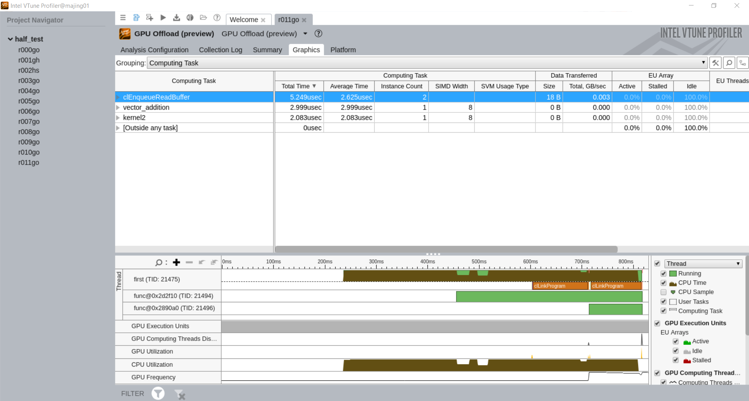Screen dimensions: 749x401
Task: Open the Analysis Configuration tab
Action: tap(155, 50)
